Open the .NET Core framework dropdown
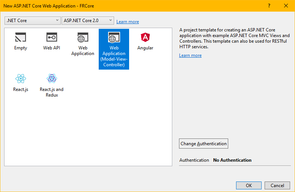Screen dimensions: 295x192 33,21
